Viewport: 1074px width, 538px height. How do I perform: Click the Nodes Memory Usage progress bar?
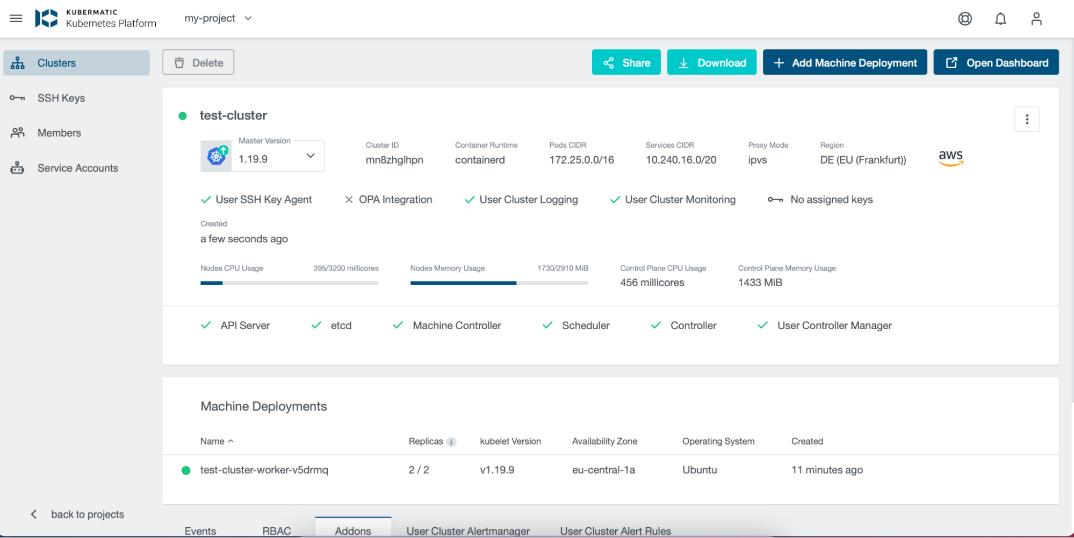coord(499,283)
